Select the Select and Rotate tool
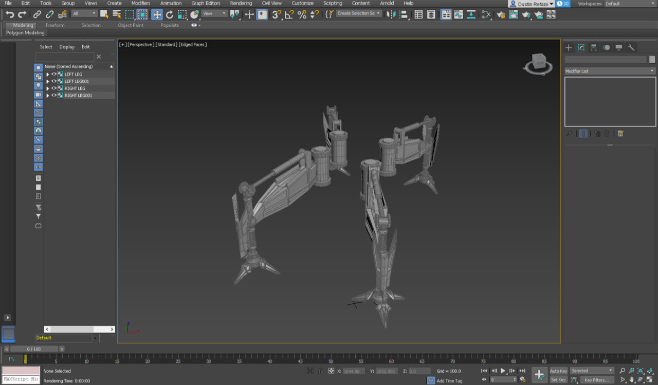The height and width of the screenshot is (385, 658). coord(169,14)
